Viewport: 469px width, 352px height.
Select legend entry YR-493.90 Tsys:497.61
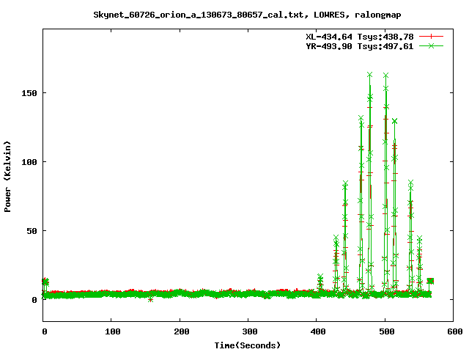(360, 46)
